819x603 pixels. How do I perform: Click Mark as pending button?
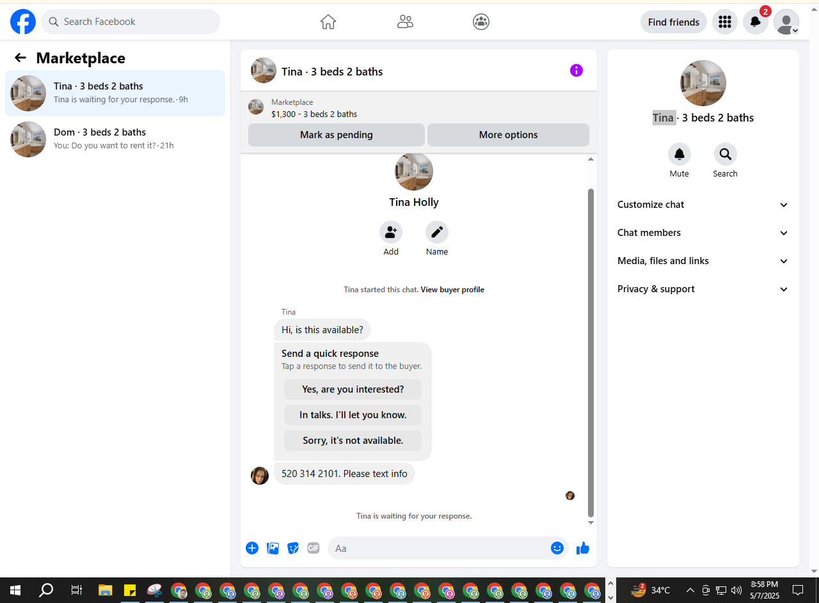coord(337,135)
